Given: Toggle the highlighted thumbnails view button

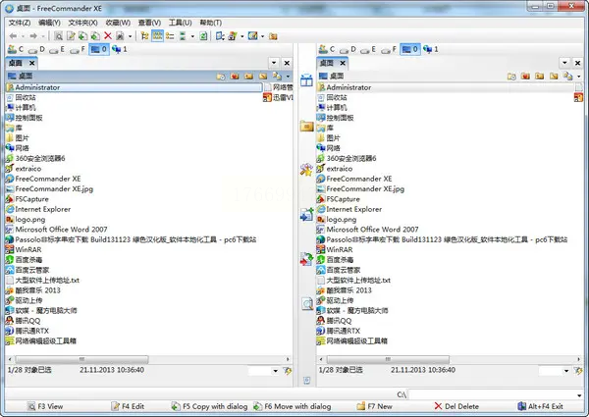Looking at the screenshot, I should tap(157, 36).
